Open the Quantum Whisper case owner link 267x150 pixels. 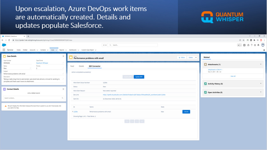[42, 63]
